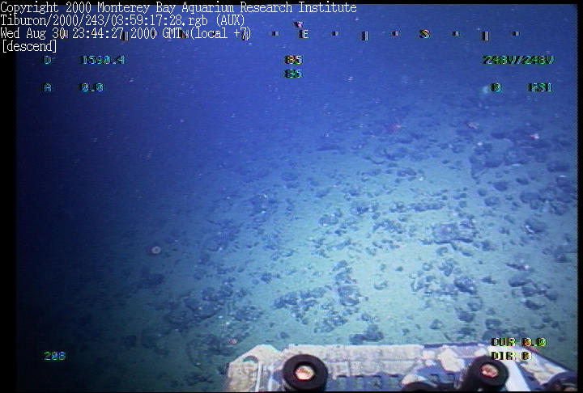The width and height of the screenshot is (583, 393).
Task: Click the [descend] status label
Action: (29, 46)
